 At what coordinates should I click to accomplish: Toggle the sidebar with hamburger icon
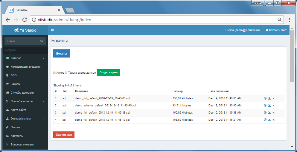point(52,30)
